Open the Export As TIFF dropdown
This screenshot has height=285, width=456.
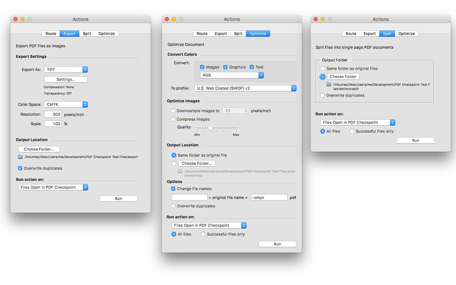click(66, 70)
